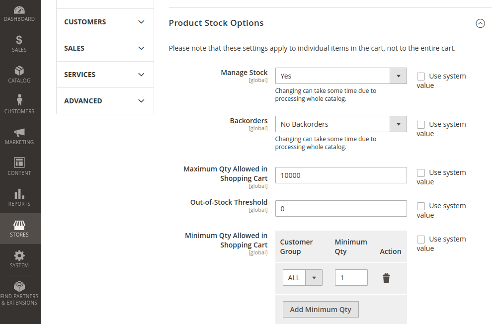Focus the Minimum Qty field containing 1

(351, 278)
